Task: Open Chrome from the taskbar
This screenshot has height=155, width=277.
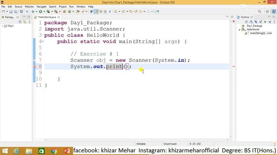Action: pos(54,151)
